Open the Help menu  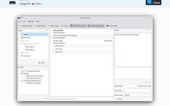coord(38,21)
